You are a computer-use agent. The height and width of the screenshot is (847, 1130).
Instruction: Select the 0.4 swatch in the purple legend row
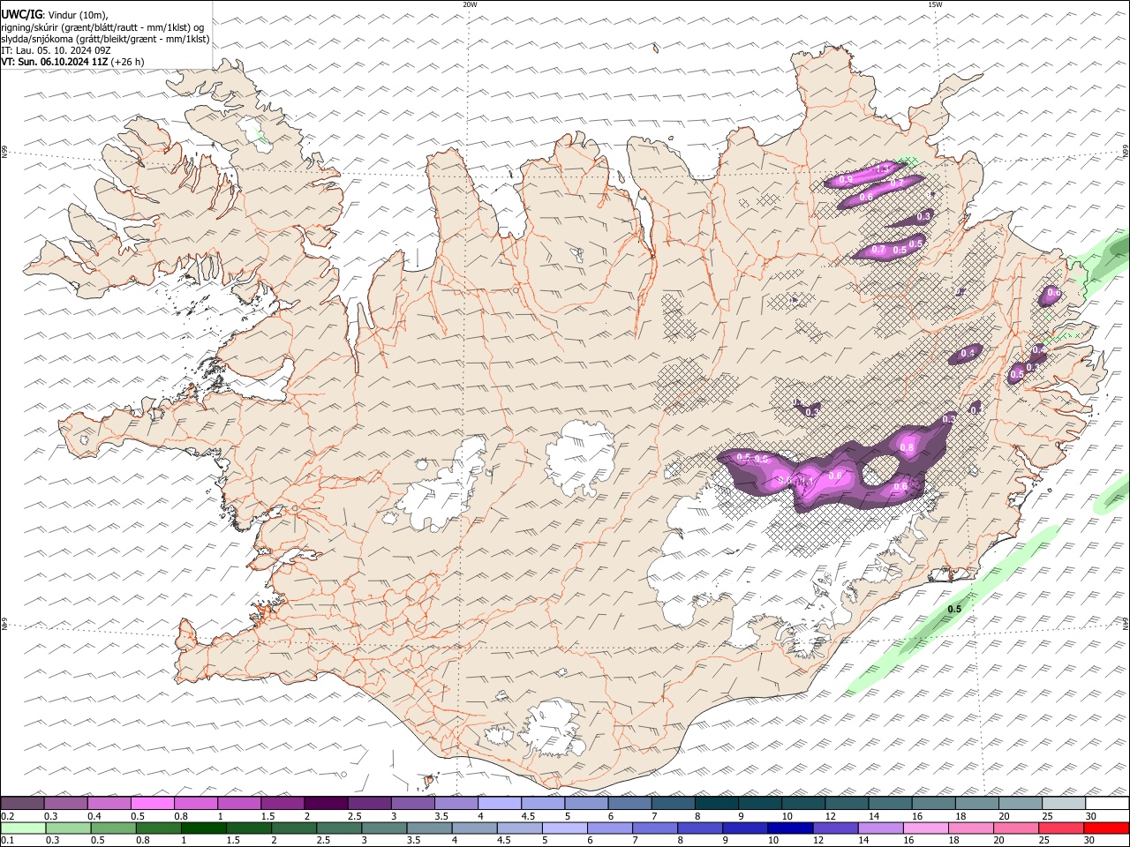(x=109, y=804)
